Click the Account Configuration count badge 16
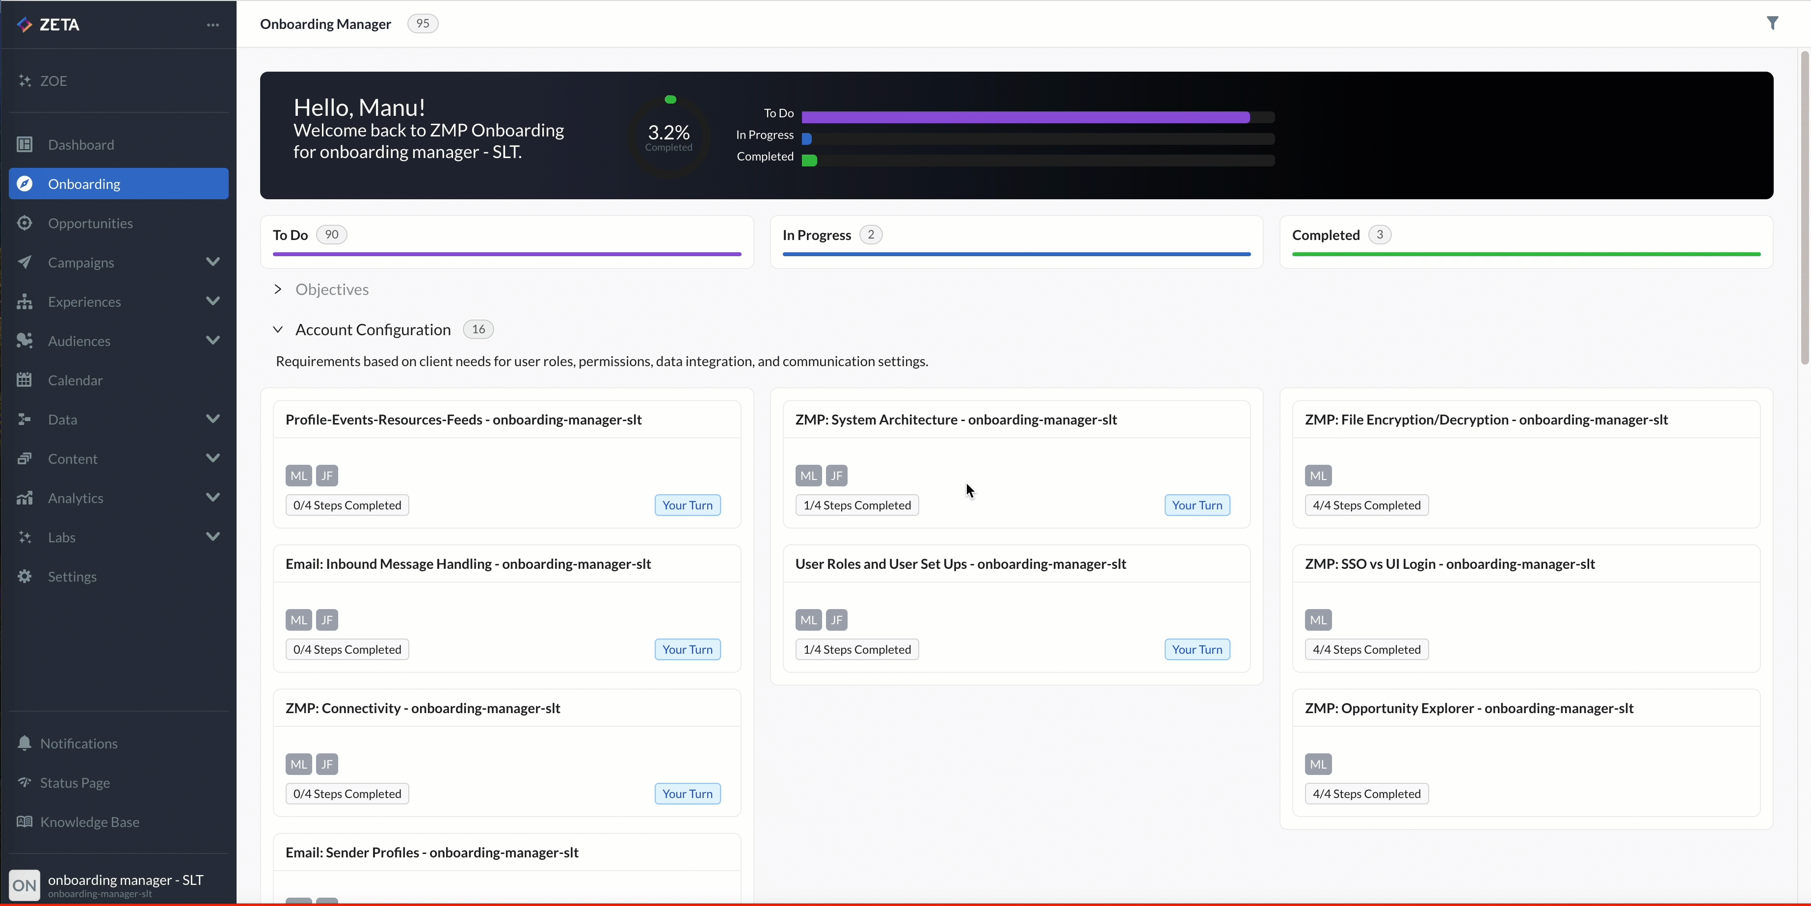1811x906 pixels. (x=478, y=329)
